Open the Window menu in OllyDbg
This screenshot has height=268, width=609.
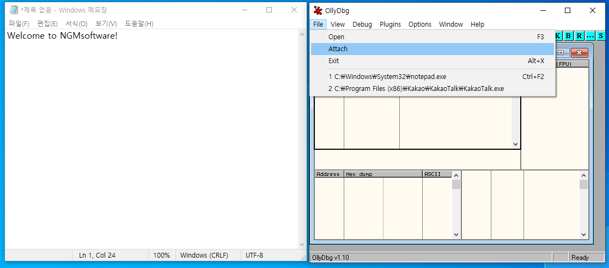pos(451,24)
